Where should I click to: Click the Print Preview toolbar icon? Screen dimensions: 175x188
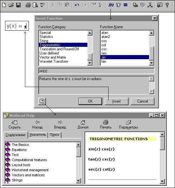coord(35,5)
